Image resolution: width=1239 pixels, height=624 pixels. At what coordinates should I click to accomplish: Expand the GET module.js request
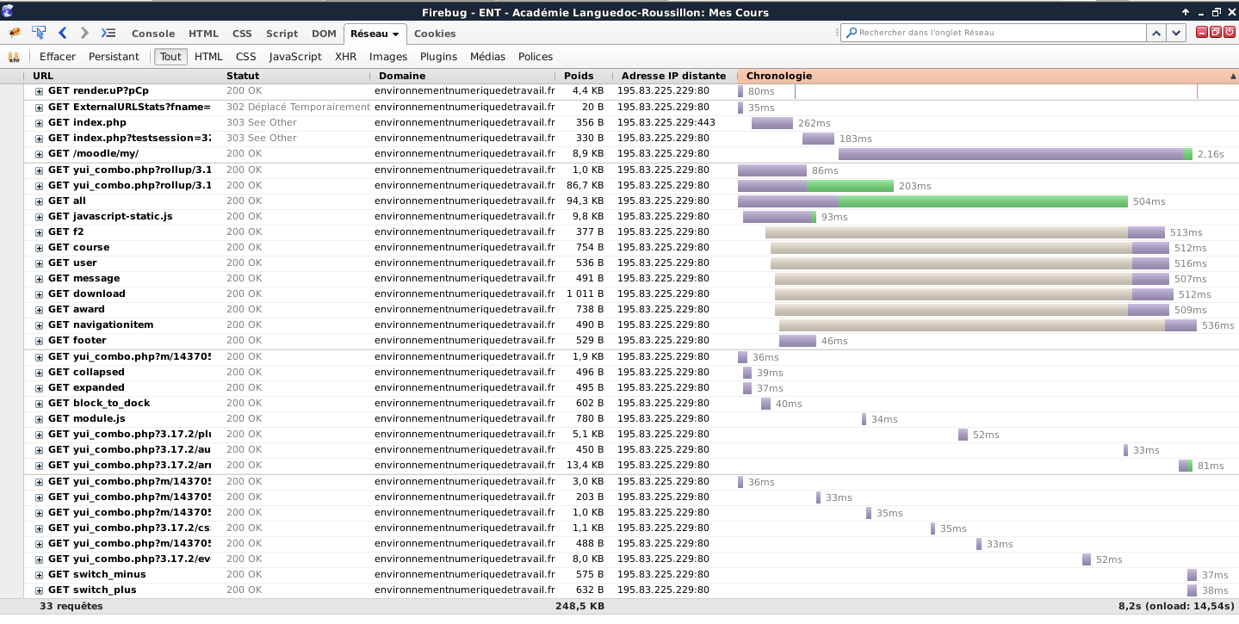tap(39, 419)
